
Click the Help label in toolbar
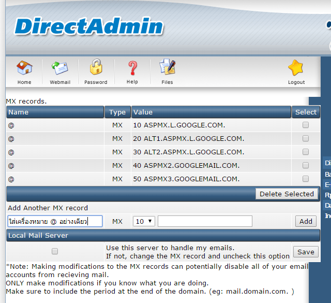(x=132, y=82)
